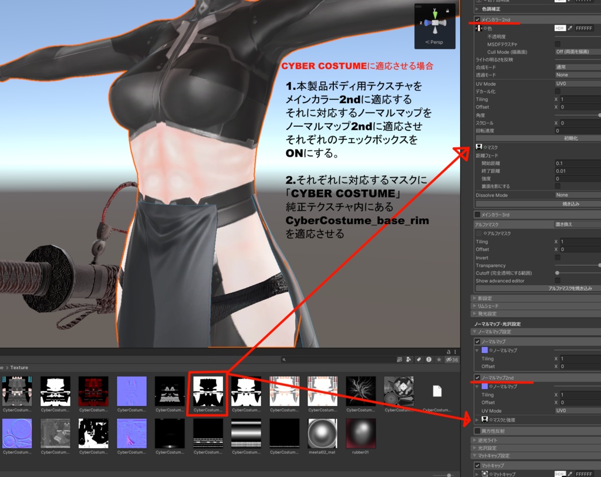Viewport: 601px width, 477px height.
Task: Toggle the Project panel lock icon
Action: point(448,351)
